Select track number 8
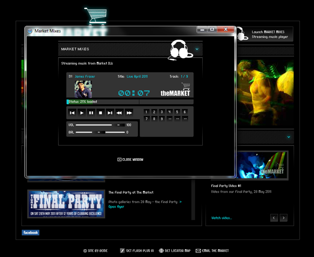314x257 pixels. (154, 119)
